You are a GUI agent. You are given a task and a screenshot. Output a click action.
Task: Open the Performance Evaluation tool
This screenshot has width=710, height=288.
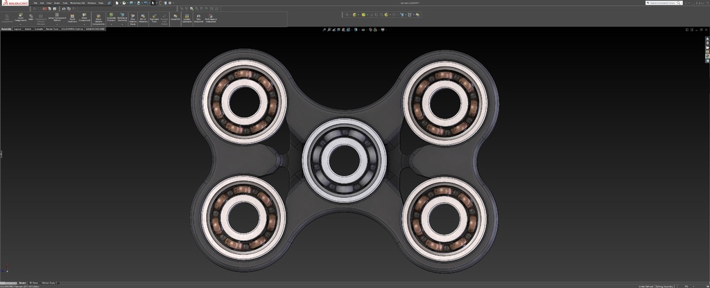(211, 18)
